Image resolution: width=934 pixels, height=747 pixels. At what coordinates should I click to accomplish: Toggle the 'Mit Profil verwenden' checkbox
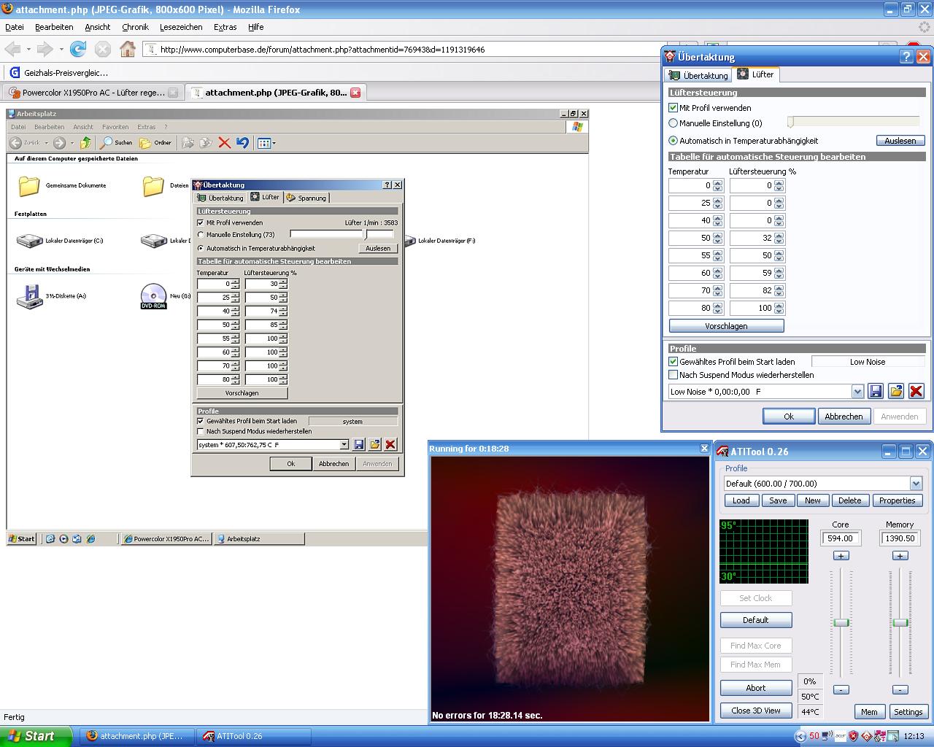coord(674,108)
